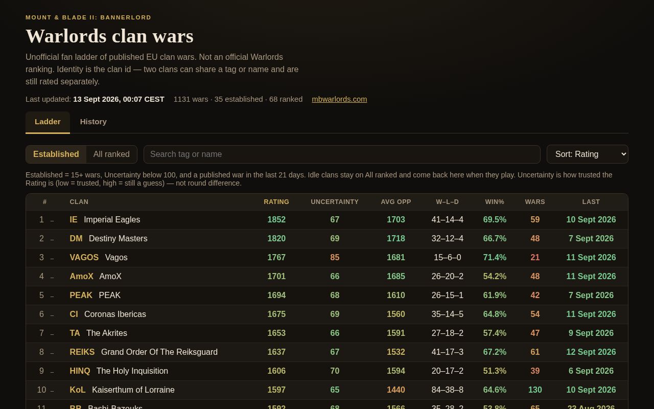Focus the Search tag or name field

point(342,154)
